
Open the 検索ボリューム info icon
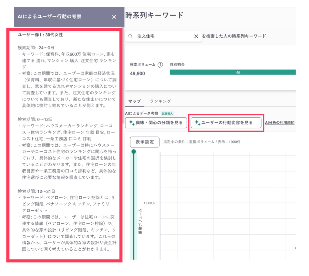pyautogui.click(x=160, y=65)
